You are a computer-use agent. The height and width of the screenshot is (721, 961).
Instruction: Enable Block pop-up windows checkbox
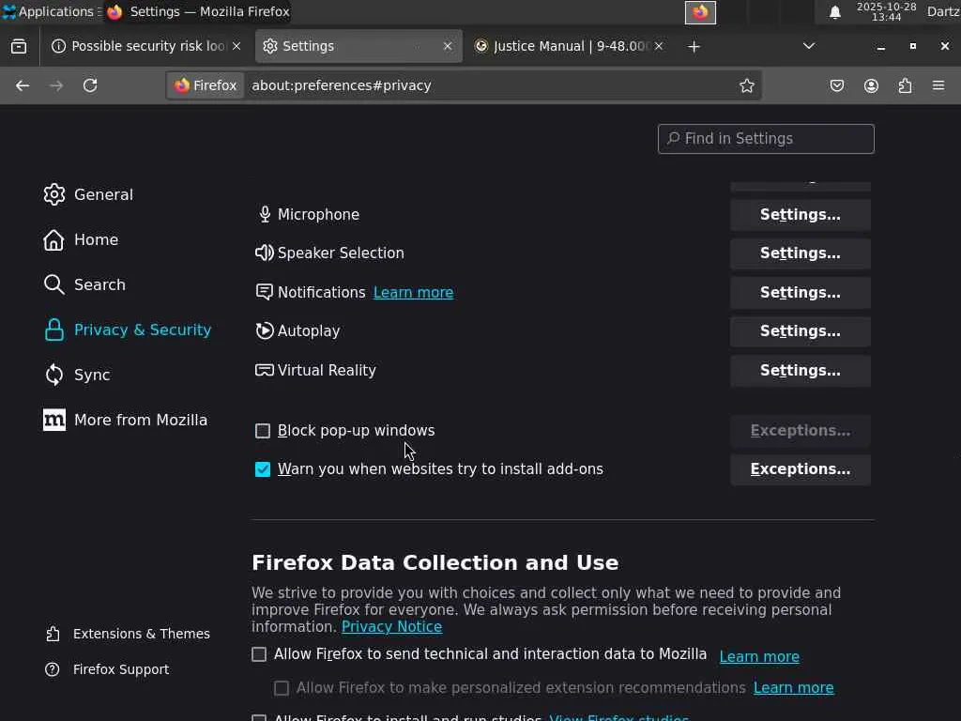[263, 431]
